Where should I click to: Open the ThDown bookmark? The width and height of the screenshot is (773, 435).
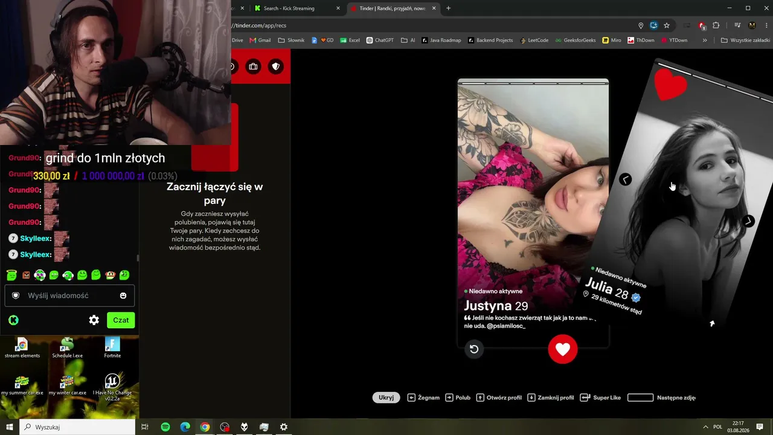641,40
